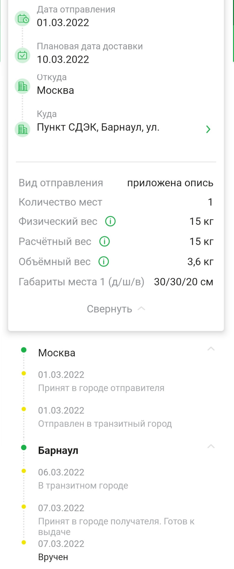Open destination details via green arrow
Image resolution: width=234 pixels, height=569 pixels.
click(208, 129)
